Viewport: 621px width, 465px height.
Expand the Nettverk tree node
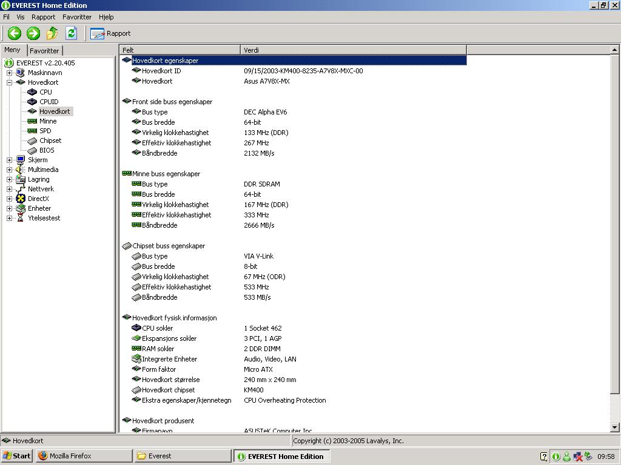tap(10, 189)
